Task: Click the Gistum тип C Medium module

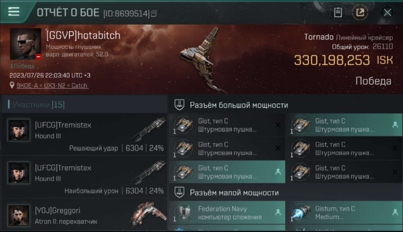Action: pyautogui.click(x=344, y=213)
